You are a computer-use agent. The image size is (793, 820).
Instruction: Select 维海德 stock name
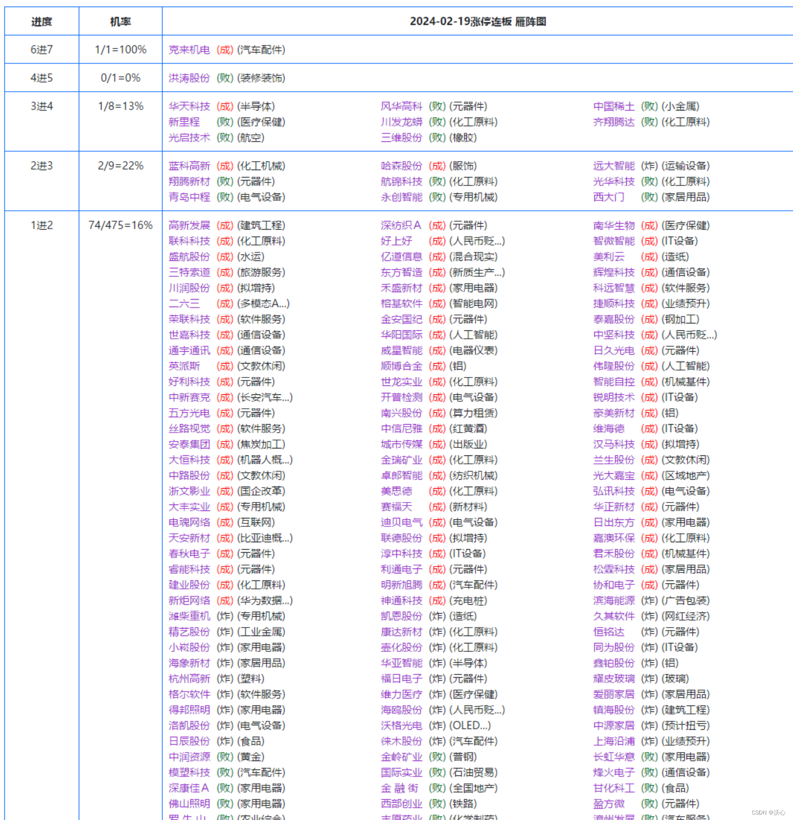609,429
